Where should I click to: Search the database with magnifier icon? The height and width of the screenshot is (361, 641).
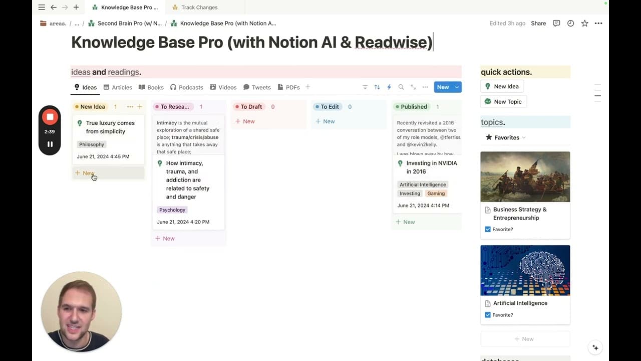coord(401,87)
